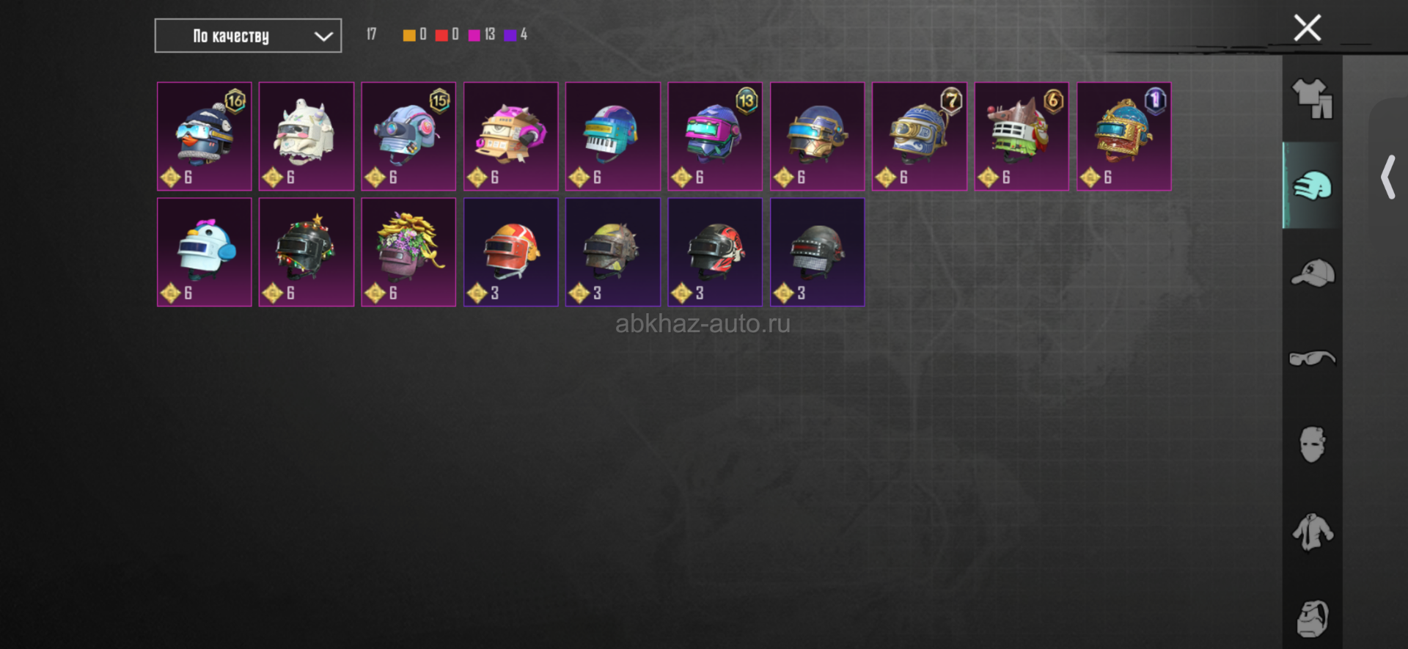Open the outfits category icon
Viewport: 1408px width, 649px height.
[x=1313, y=98]
